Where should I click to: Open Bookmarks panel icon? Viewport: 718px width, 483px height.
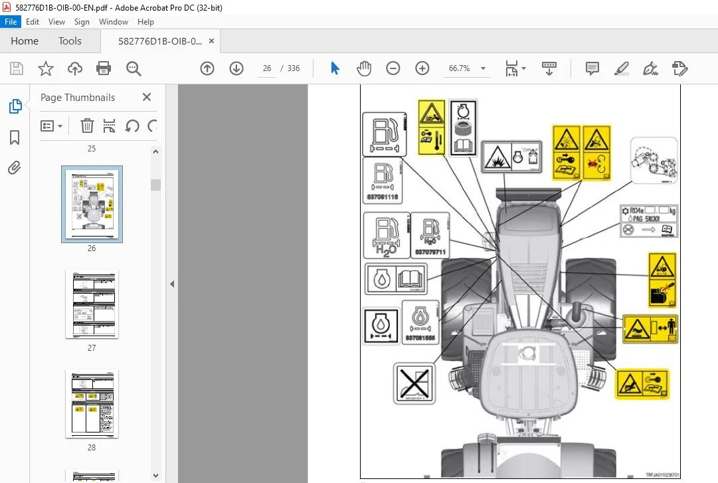15,137
